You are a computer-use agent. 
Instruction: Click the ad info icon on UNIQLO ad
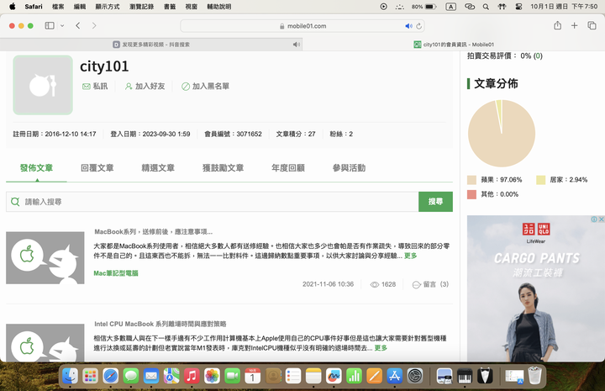coord(594,219)
